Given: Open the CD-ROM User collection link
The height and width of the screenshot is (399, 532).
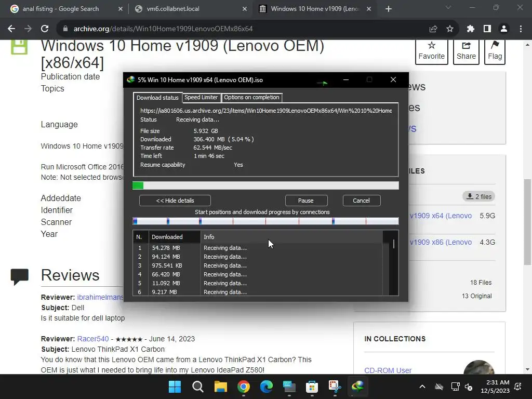Looking at the screenshot, I should 388,370.
